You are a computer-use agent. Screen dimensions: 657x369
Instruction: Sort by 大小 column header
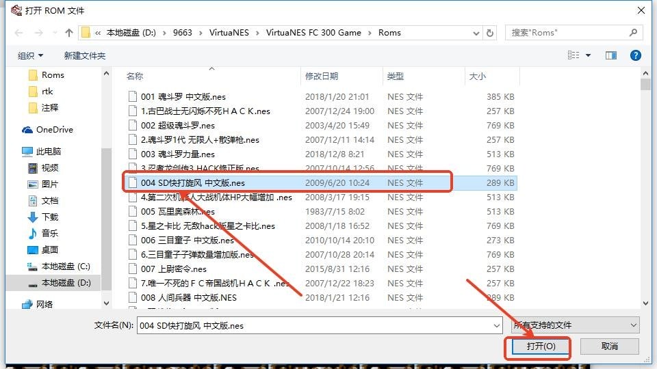point(477,76)
